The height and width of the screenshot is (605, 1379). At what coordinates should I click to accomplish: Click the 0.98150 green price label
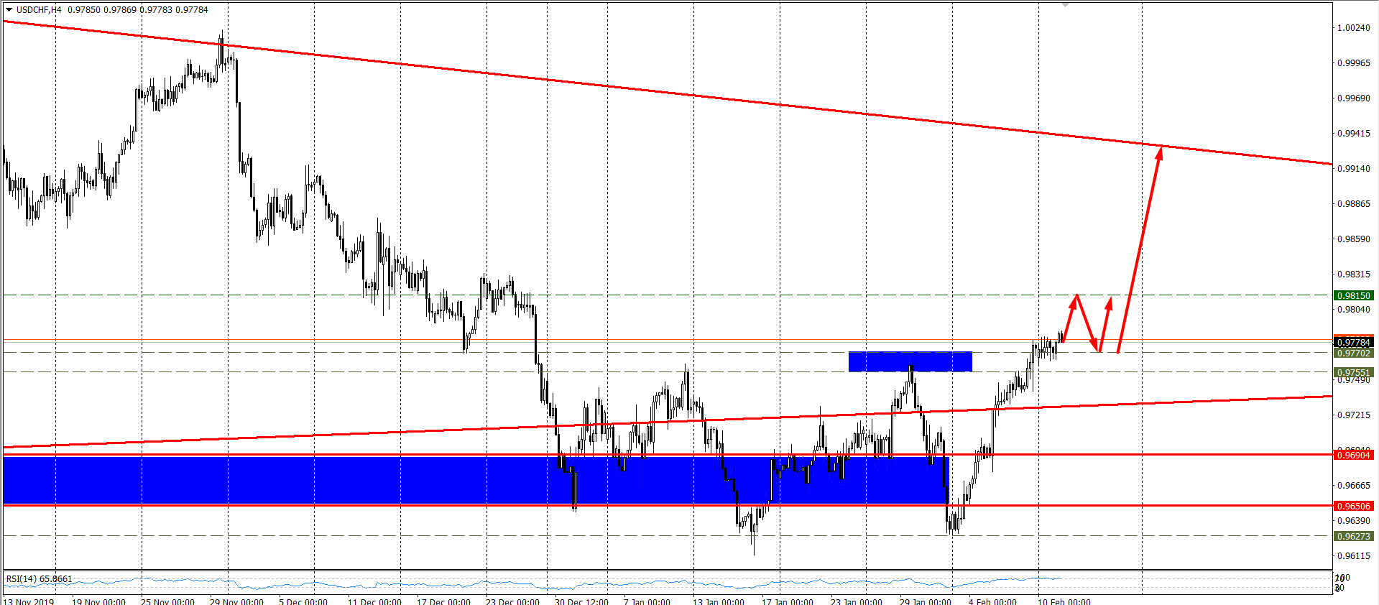pyautogui.click(x=1353, y=295)
